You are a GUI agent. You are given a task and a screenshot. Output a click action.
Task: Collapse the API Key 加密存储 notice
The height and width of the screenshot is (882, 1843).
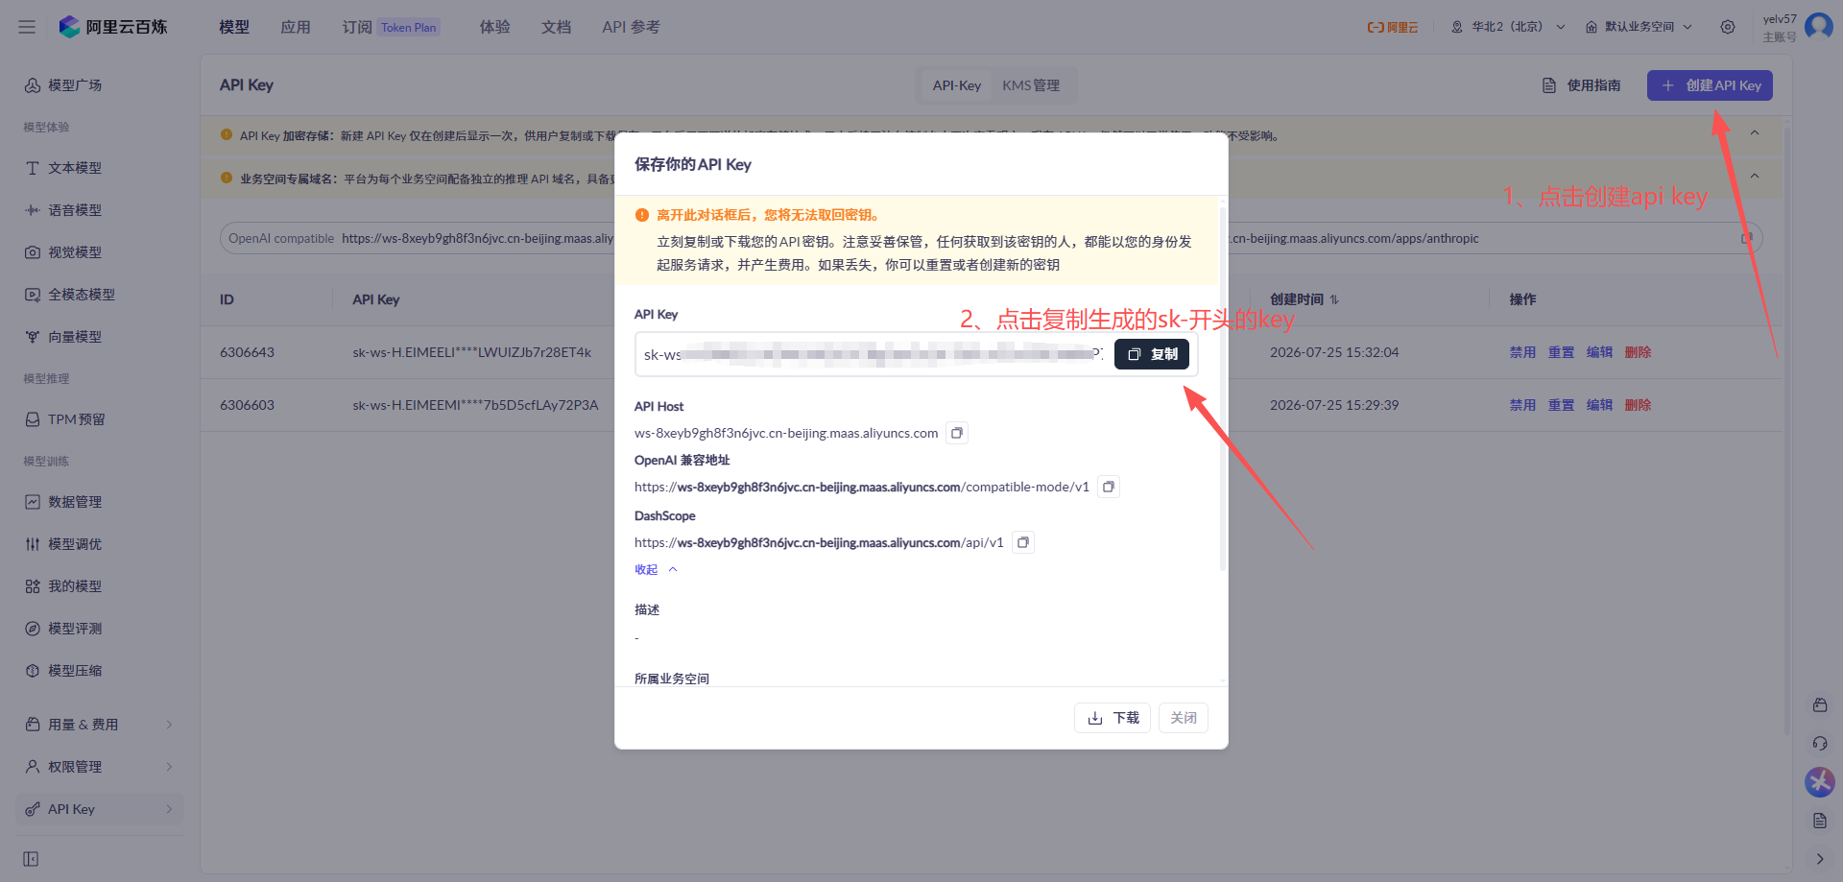pos(1755,133)
